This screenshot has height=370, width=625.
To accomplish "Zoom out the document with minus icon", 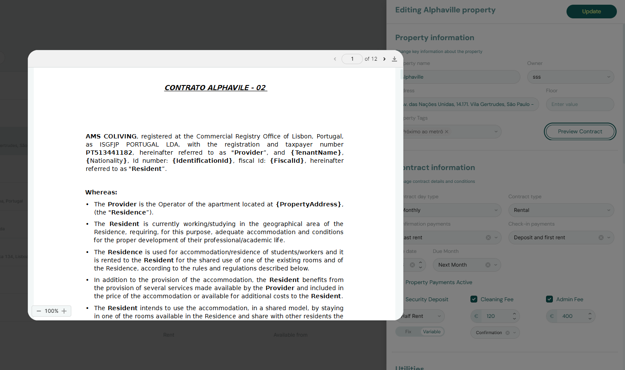I will [x=39, y=311].
